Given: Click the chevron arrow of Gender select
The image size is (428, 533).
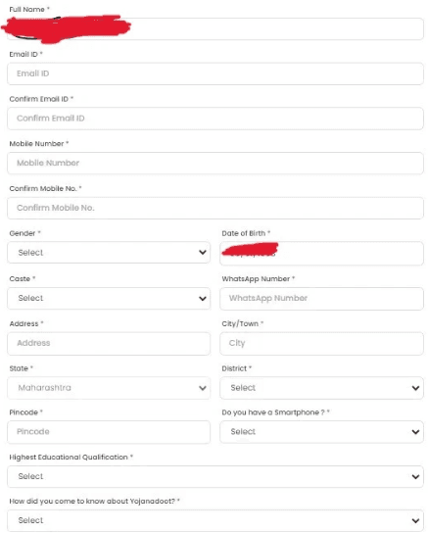Looking at the screenshot, I should tap(203, 252).
